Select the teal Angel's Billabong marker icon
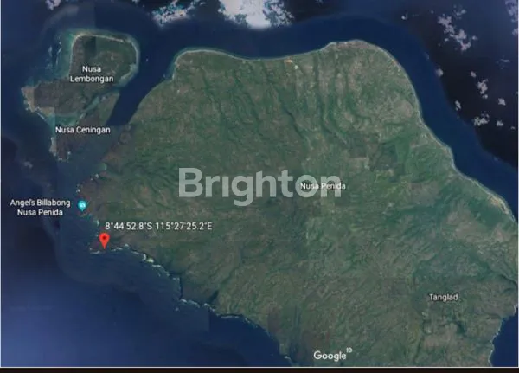The width and height of the screenshot is (519, 373). click(x=82, y=205)
